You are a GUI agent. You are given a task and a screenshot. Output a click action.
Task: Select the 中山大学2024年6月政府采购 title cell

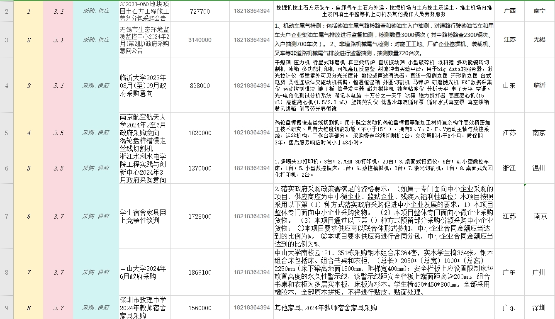(144, 272)
